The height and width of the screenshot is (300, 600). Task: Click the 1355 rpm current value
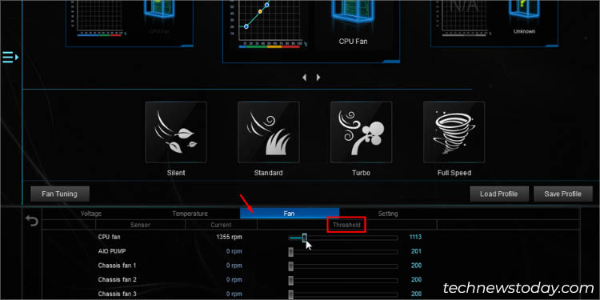coord(229,238)
